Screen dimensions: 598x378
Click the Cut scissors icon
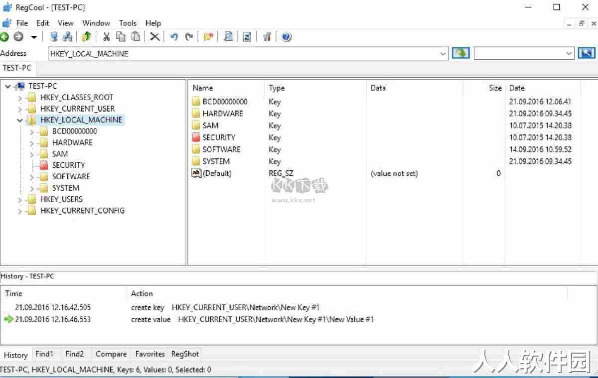point(106,36)
